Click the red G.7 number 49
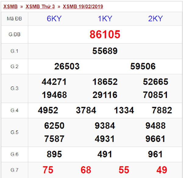The image size is (183, 178). point(162,170)
